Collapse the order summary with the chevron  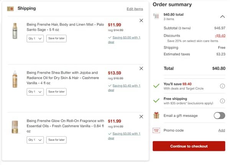(222, 16)
